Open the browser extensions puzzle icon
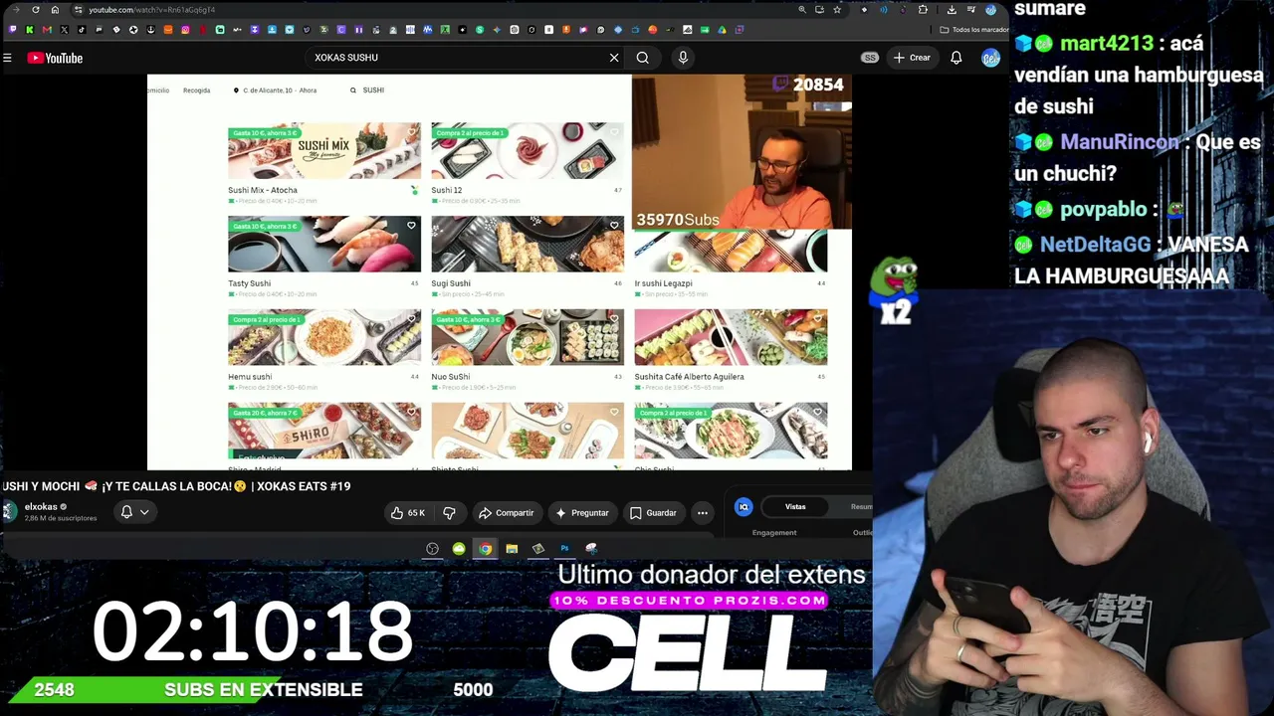Screen dimensions: 1274x716 point(924,10)
